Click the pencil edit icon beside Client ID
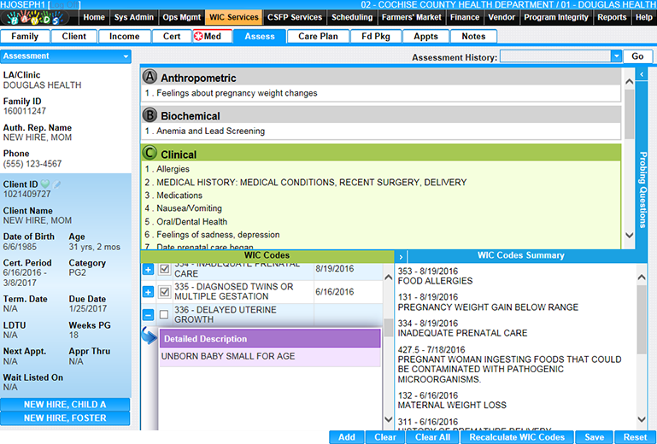The width and height of the screenshot is (657, 444). 56,184
